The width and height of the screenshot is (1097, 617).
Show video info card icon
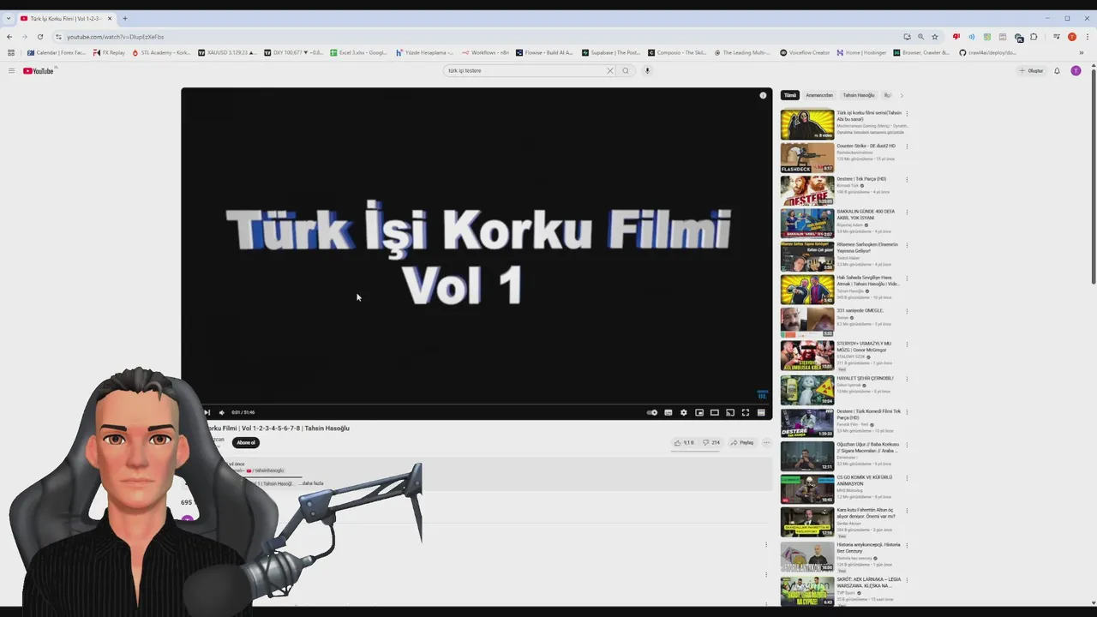763,95
